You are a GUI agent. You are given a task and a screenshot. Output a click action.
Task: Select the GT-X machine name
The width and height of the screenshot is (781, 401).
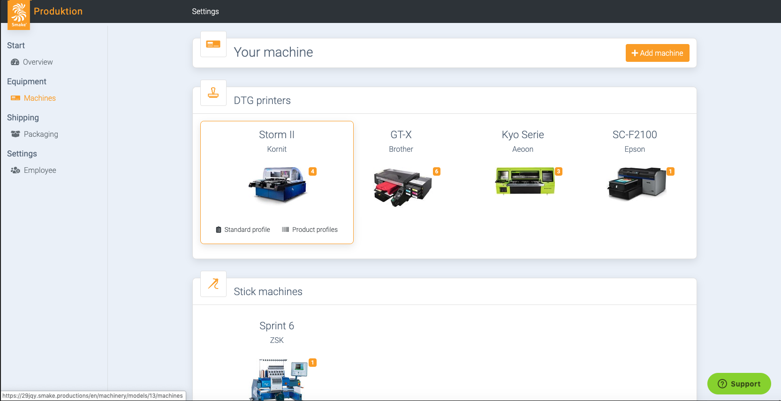[401, 134]
